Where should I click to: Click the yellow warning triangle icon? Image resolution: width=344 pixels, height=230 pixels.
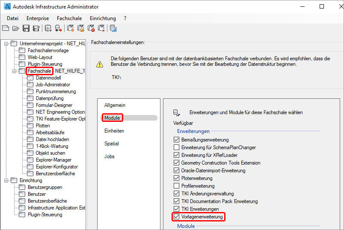(100, 64)
